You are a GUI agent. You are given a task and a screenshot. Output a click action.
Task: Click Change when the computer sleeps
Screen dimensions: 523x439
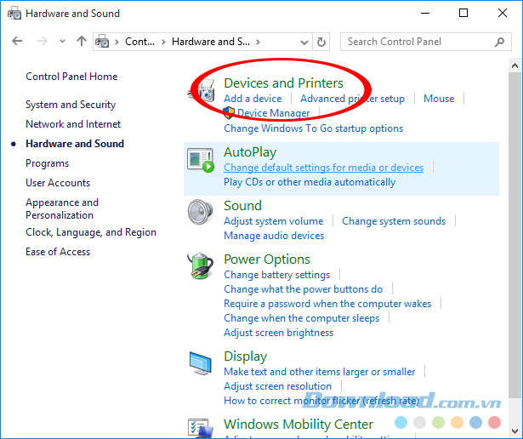point(302,318)
